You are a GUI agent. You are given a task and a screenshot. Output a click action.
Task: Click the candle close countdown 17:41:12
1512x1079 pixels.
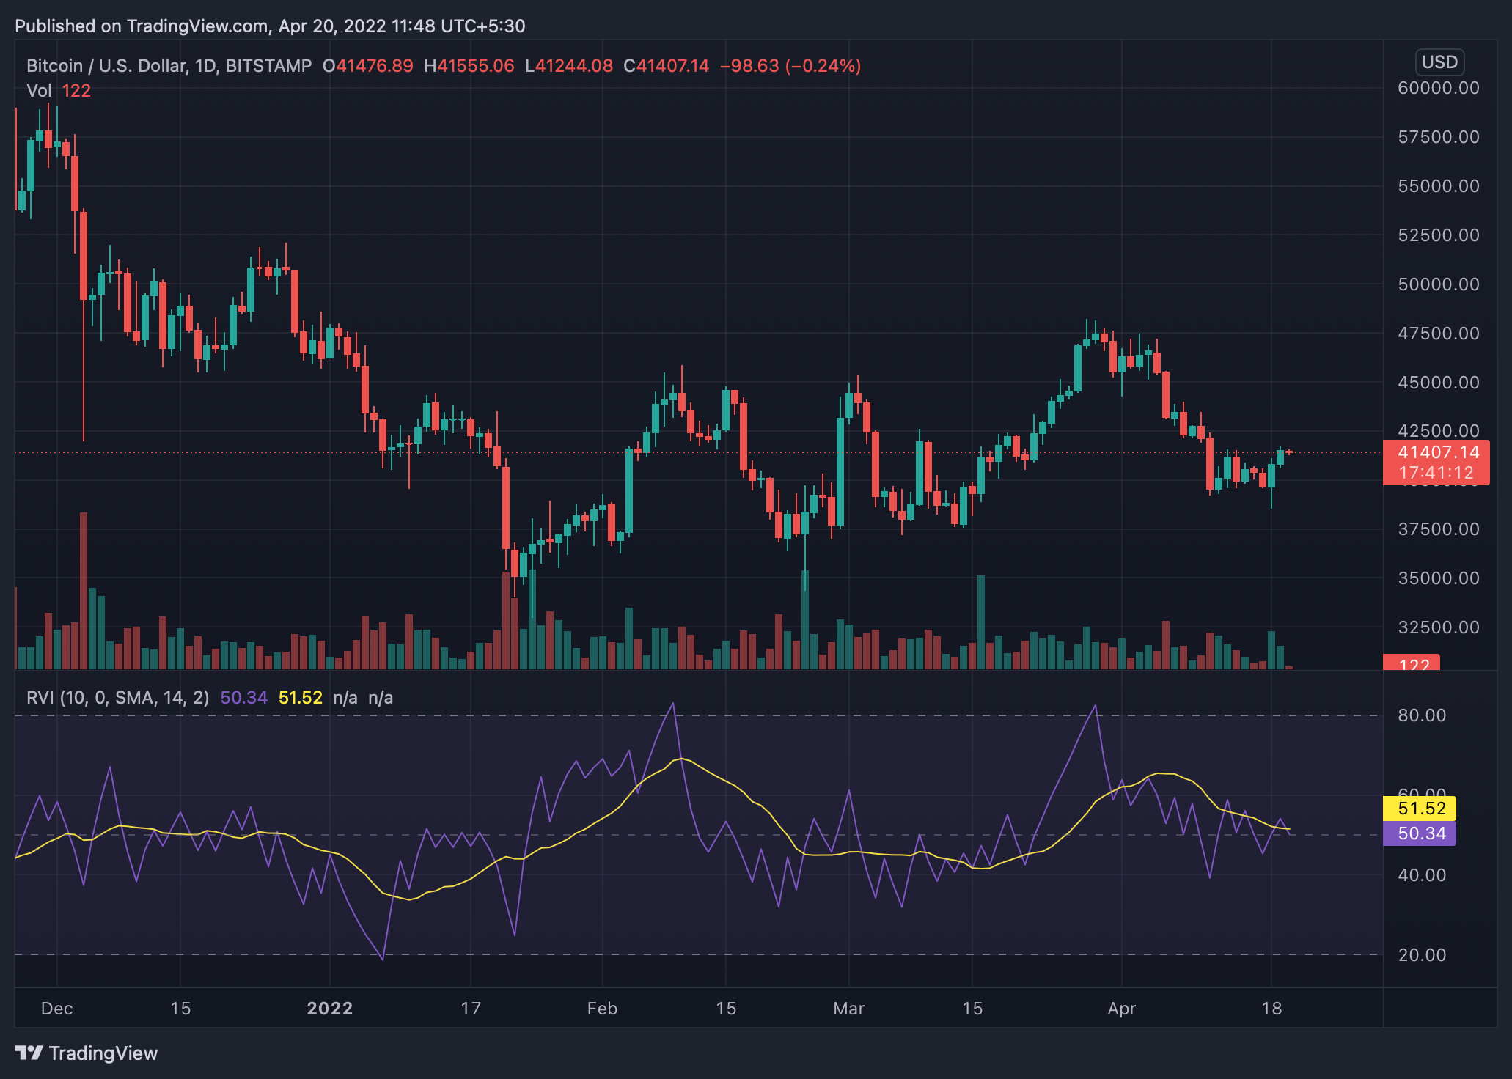pyautogui.click(x=1436, y=473)
